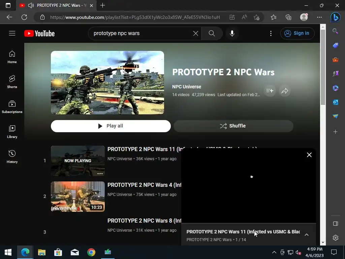Open miniplayer video title Wars 11
Screen dimensions: 345x259
click(x=243, y=232)
